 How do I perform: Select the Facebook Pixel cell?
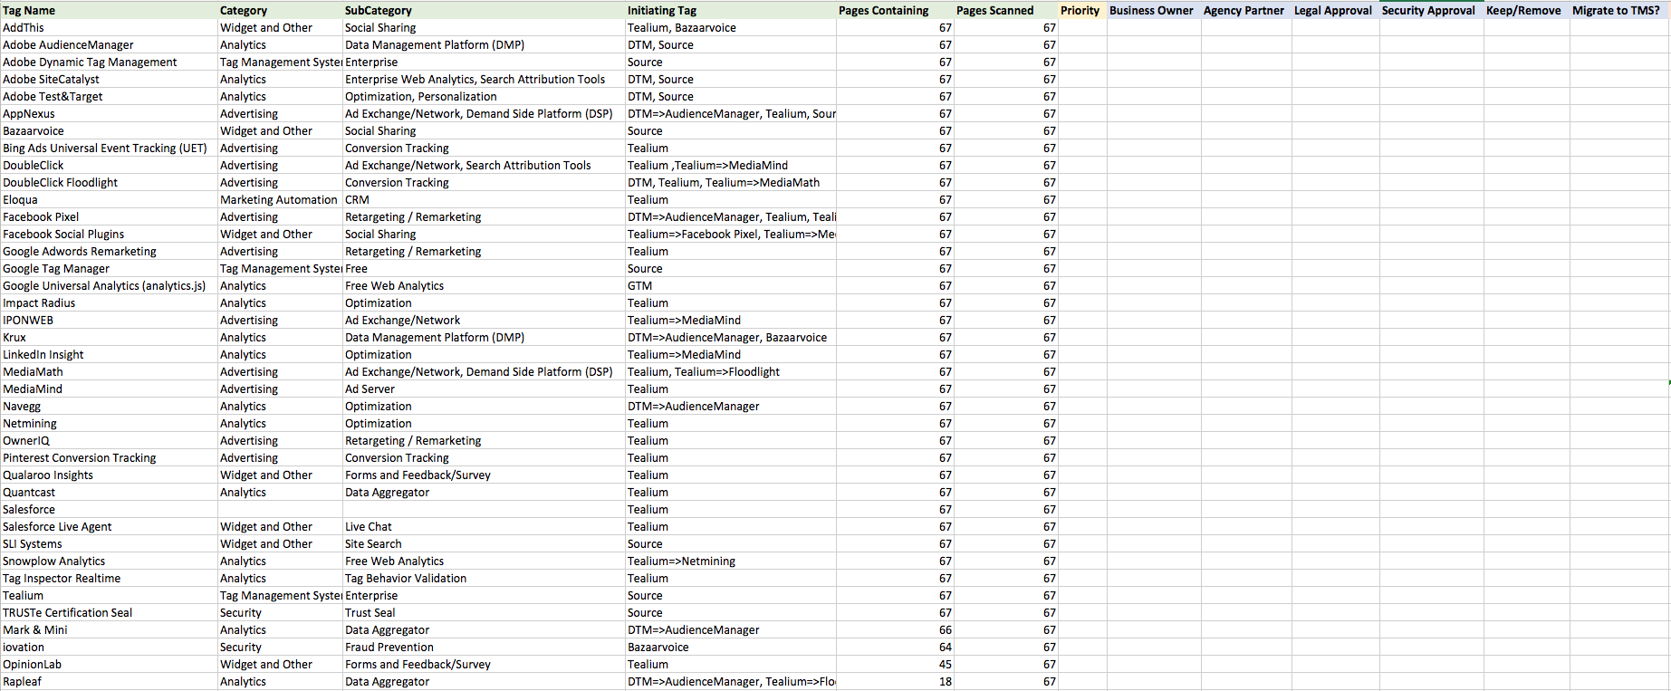109,216
